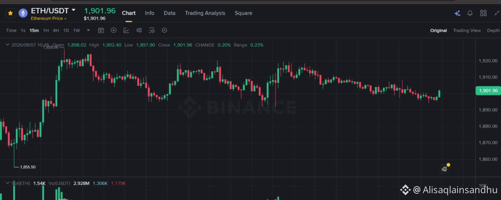Select the 1s interval
This screenshot has height=200, width=501.
[x=23, y=30]
